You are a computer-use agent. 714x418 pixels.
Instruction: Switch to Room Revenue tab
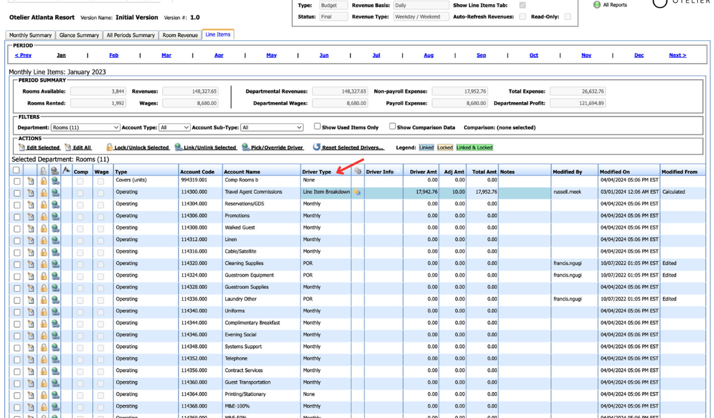point(180,35)
